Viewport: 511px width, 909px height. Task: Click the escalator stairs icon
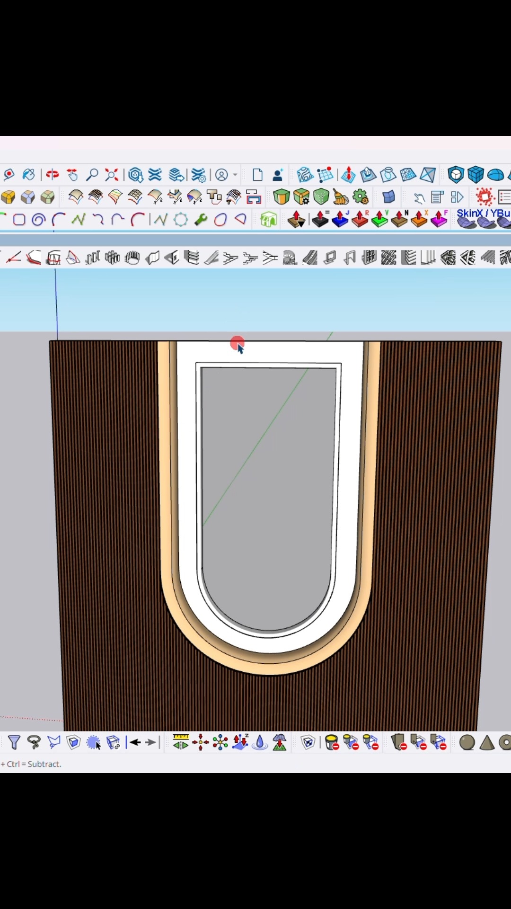310,258
